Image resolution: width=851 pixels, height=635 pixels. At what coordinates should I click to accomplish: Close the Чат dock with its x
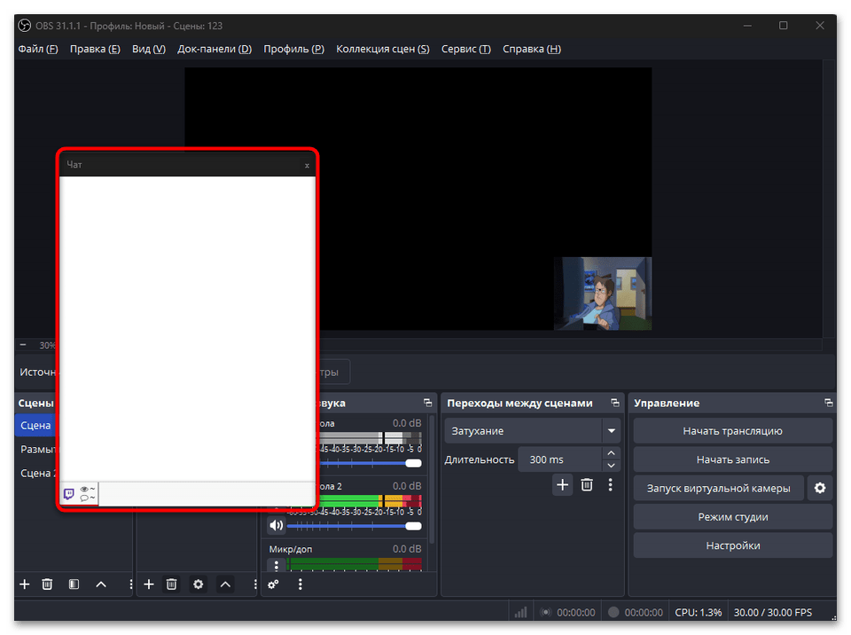click(307, 166)
